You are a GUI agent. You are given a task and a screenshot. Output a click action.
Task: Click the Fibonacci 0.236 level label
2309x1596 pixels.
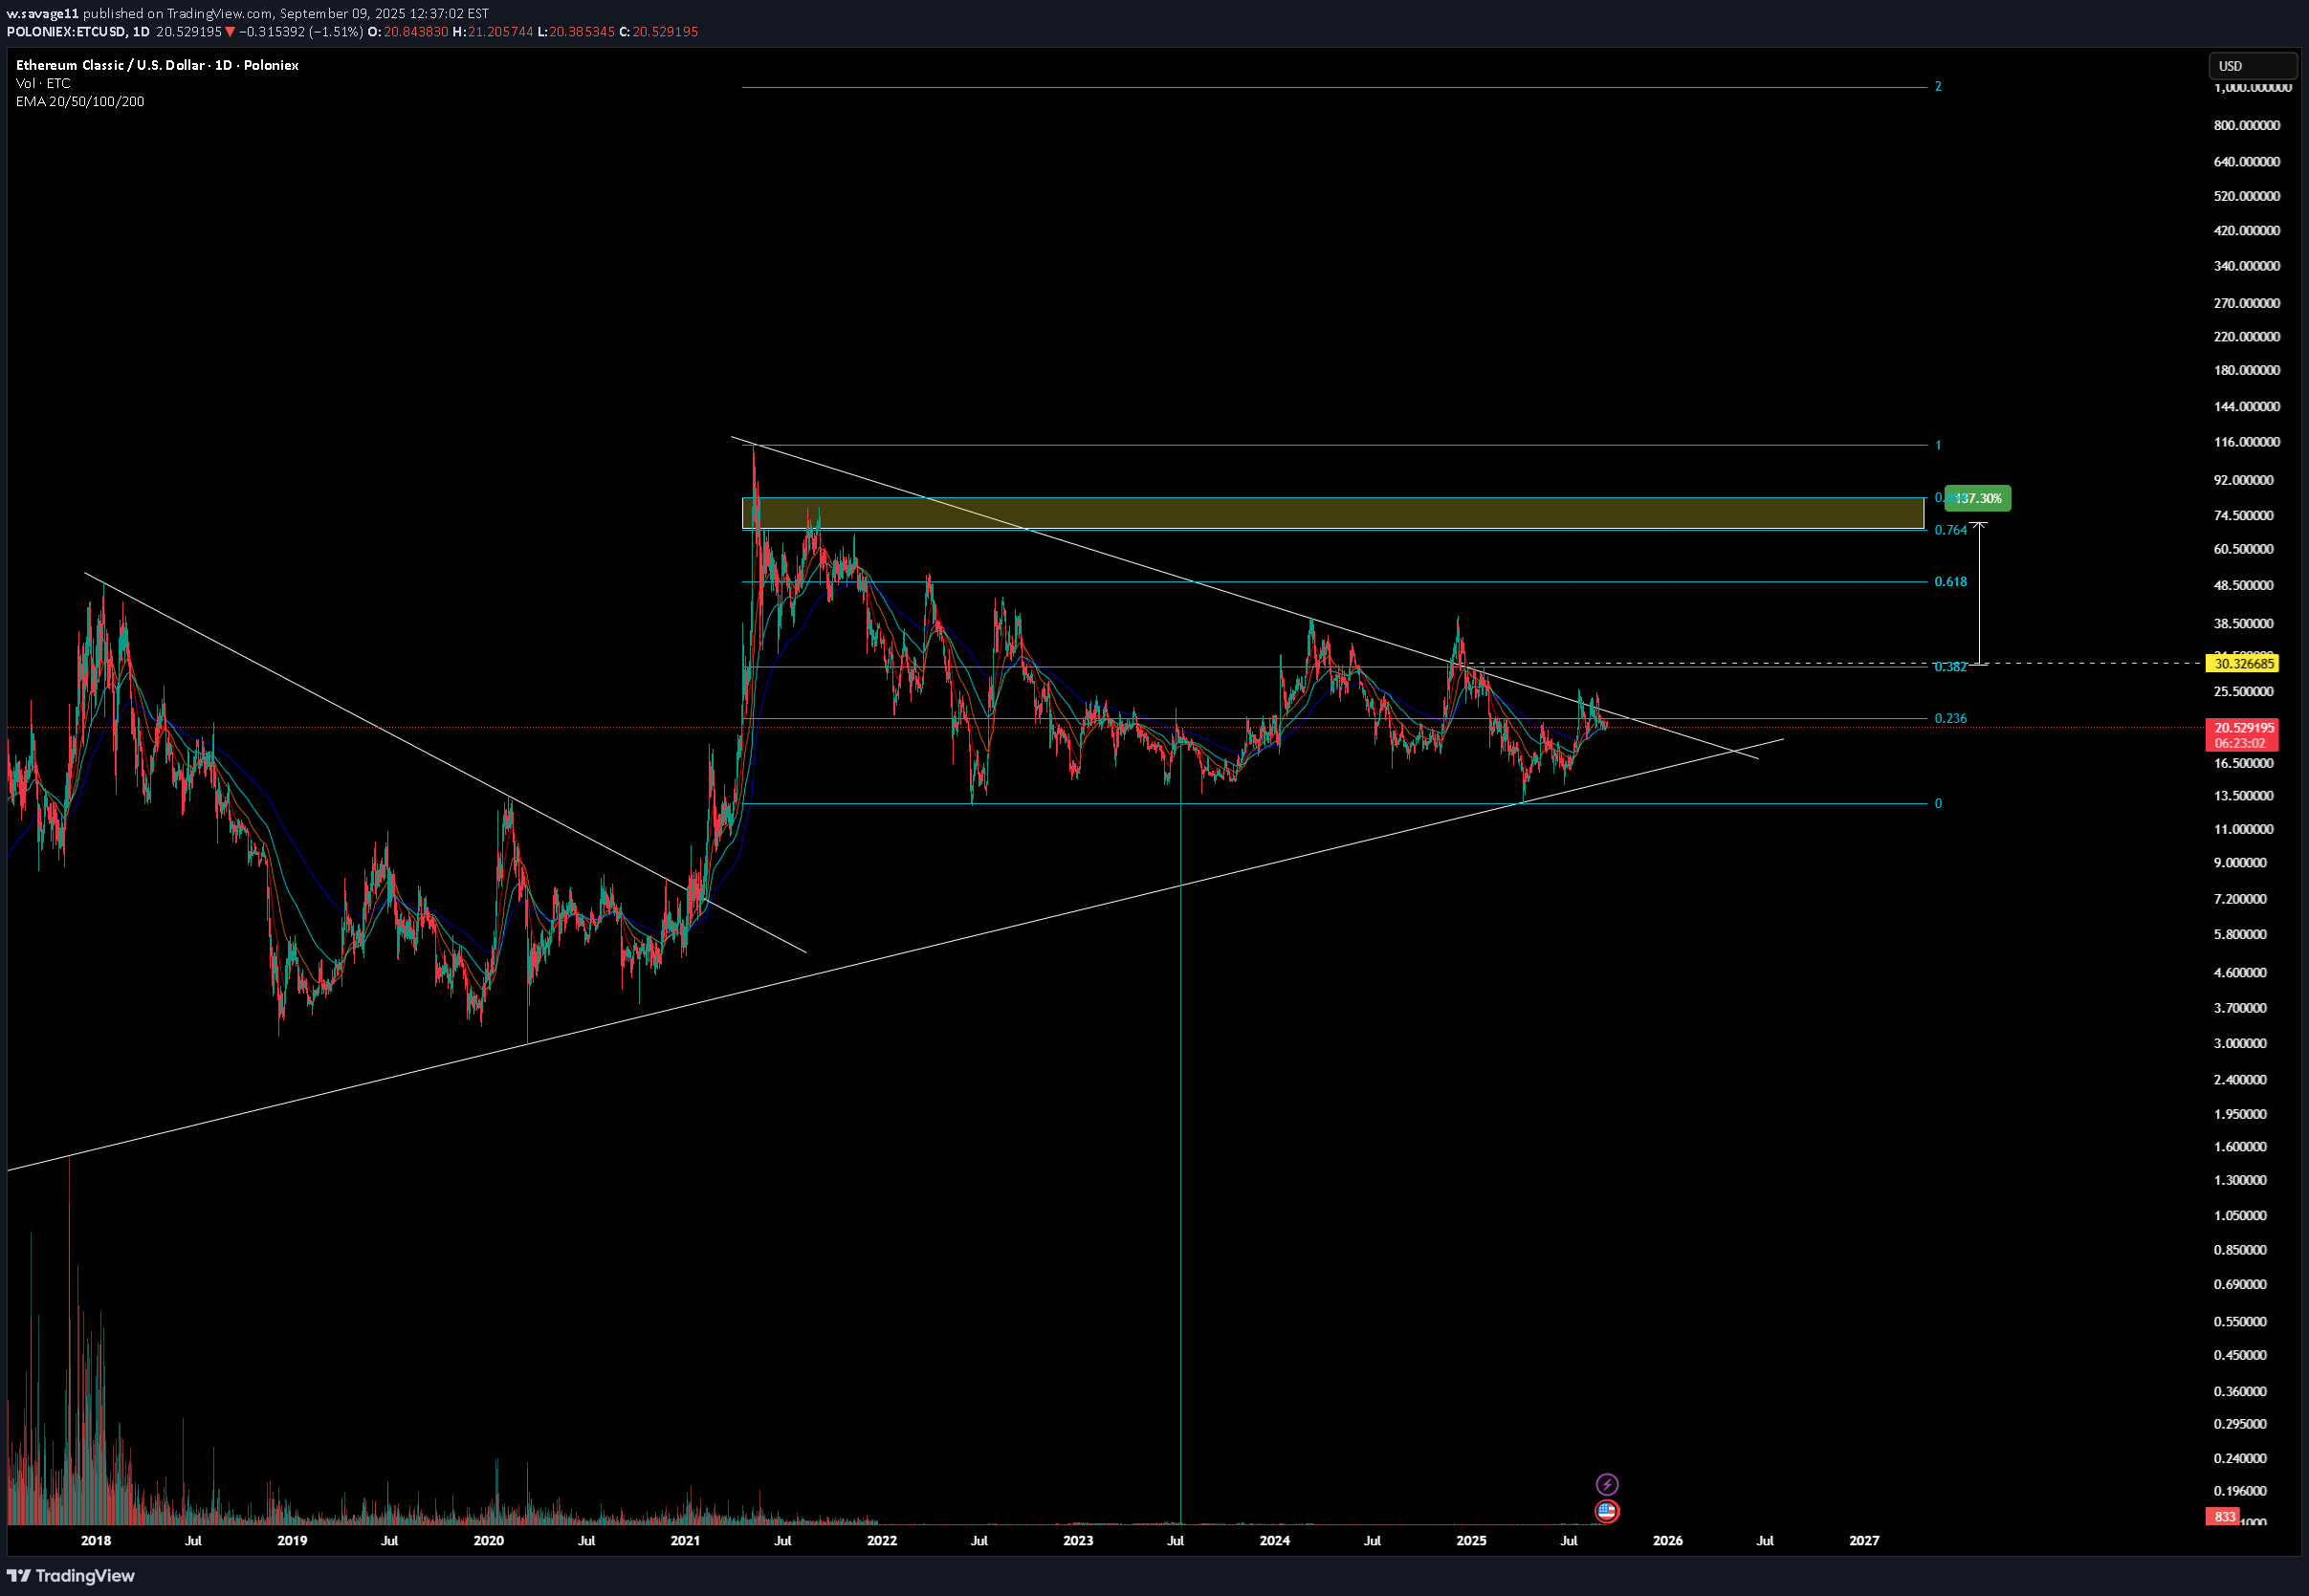coord(1950,718)
